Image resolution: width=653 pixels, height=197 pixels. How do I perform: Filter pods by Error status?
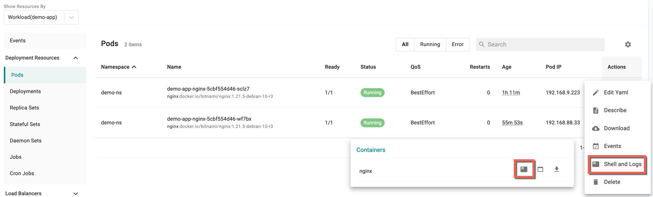pos(458,44)
